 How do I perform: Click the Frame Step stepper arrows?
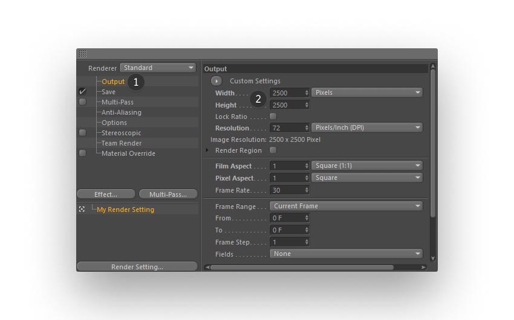(x=307, y=242)
